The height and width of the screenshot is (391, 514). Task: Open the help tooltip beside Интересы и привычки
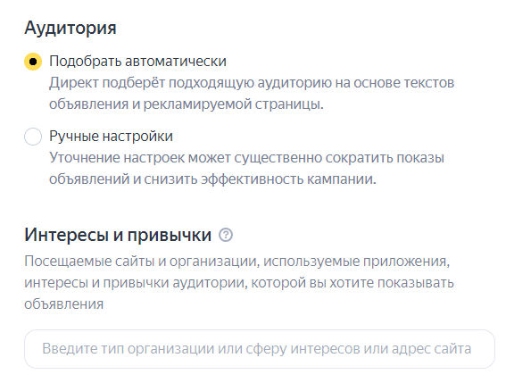pos(226,235)
